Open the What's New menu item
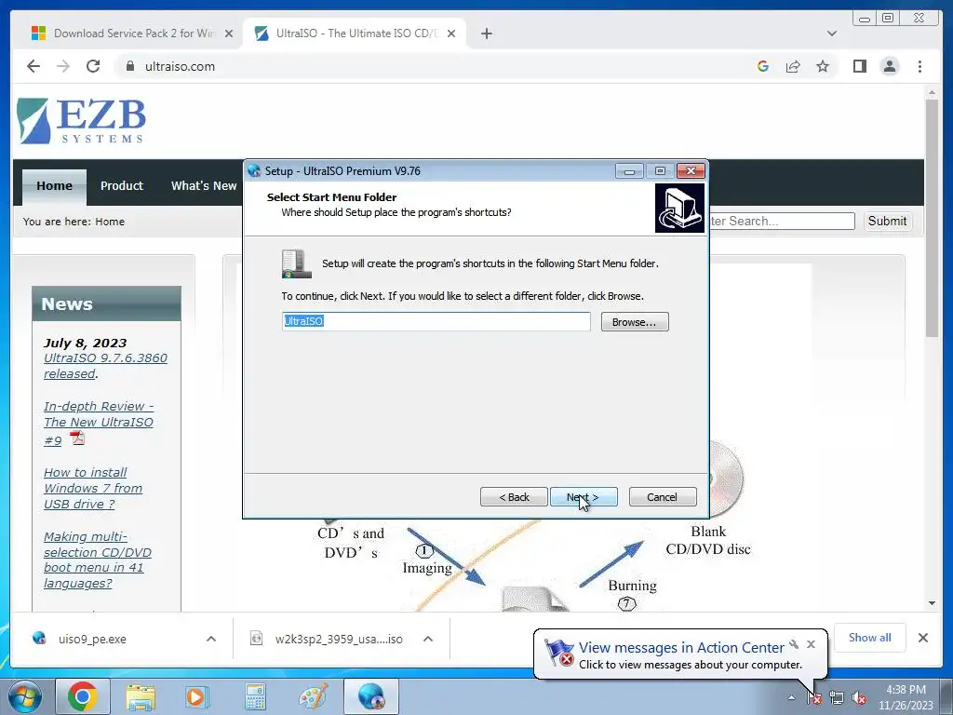The image size is (953, 715). point(204,186)
